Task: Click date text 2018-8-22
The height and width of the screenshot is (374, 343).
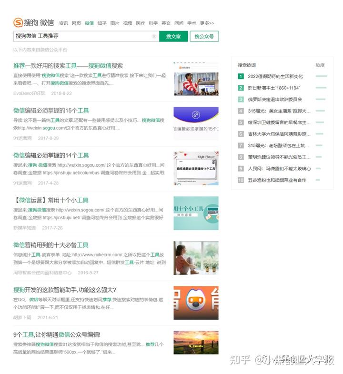Action: (61, 93)
